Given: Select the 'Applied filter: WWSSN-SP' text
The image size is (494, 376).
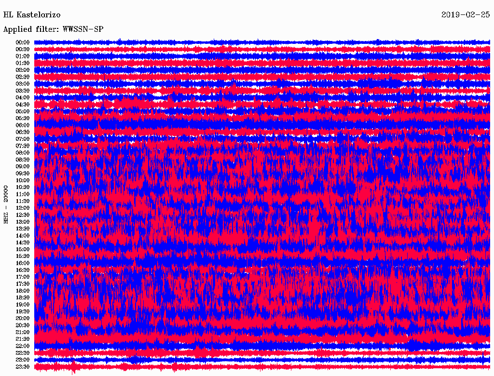Looking at the screenshot, I should pos(53,29).
